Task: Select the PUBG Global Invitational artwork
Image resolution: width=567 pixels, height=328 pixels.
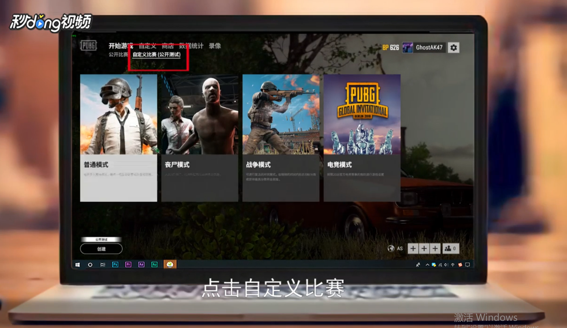Action: 362,114
